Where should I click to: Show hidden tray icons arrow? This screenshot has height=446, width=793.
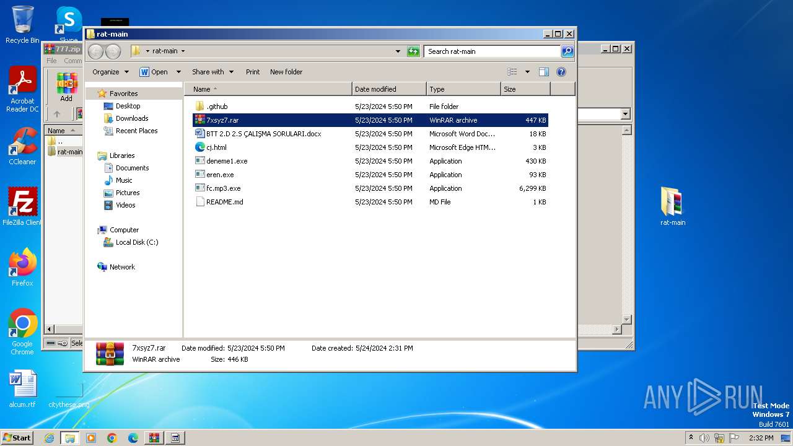click(x=691, y=438)
